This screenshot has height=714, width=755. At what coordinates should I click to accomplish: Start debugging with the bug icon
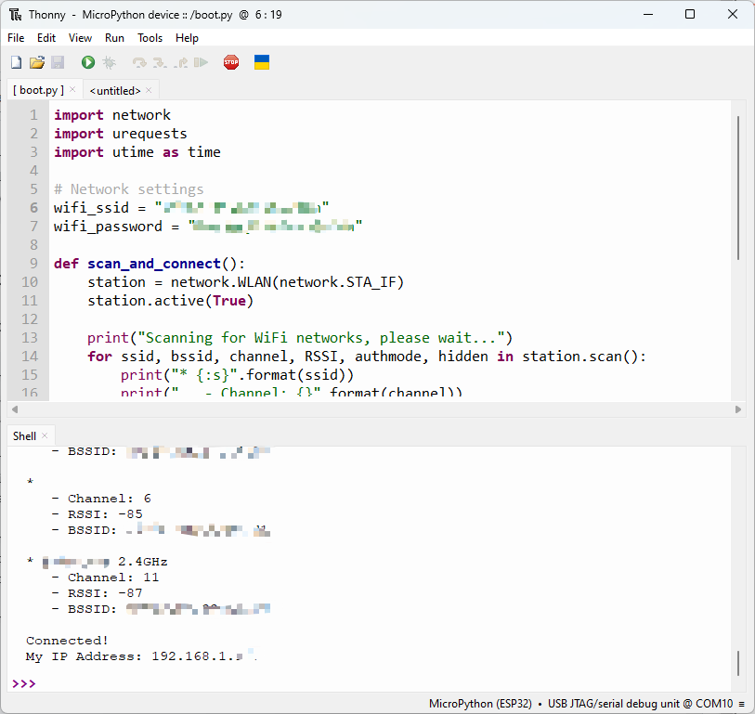coord(110,62)
